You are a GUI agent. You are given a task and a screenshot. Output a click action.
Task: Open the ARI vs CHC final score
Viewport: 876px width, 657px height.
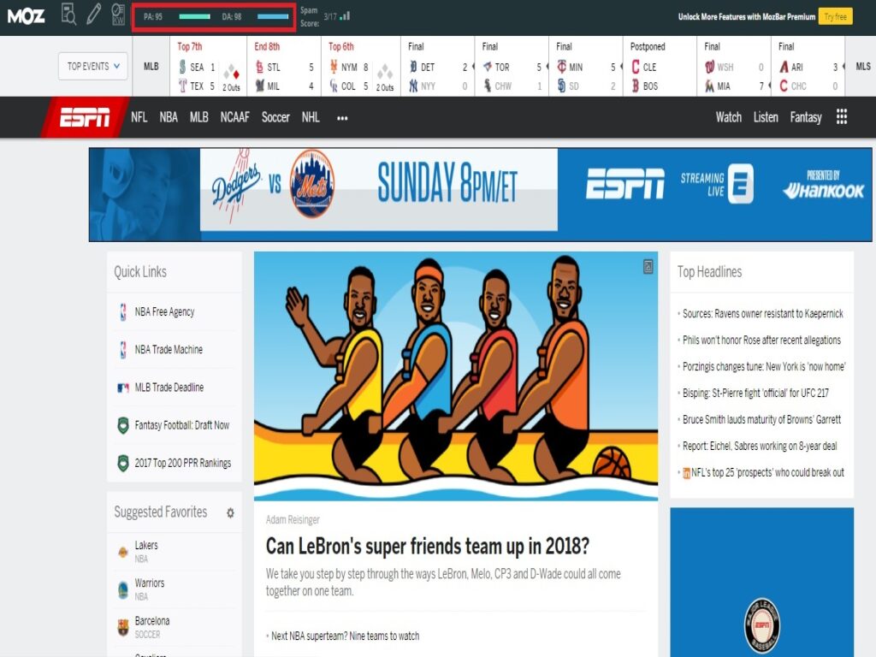pyautogui.click(x=808, y=66)
